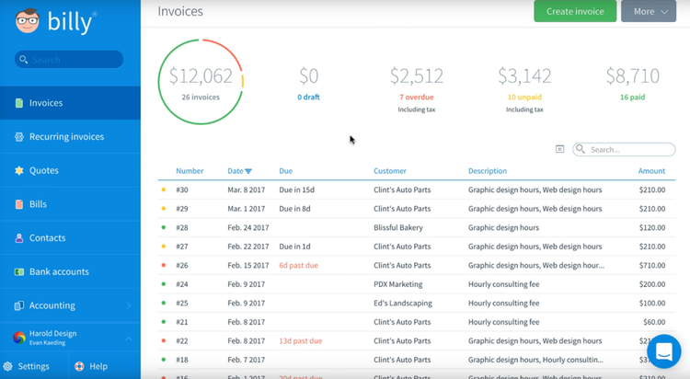Go to Invoices in the sidebar
690x379 pixels.
click(71, 103)
